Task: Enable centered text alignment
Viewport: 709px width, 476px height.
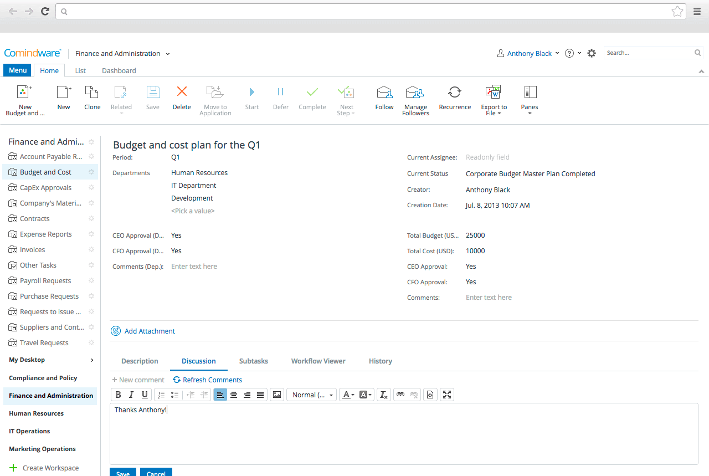Action: (234, 395)
